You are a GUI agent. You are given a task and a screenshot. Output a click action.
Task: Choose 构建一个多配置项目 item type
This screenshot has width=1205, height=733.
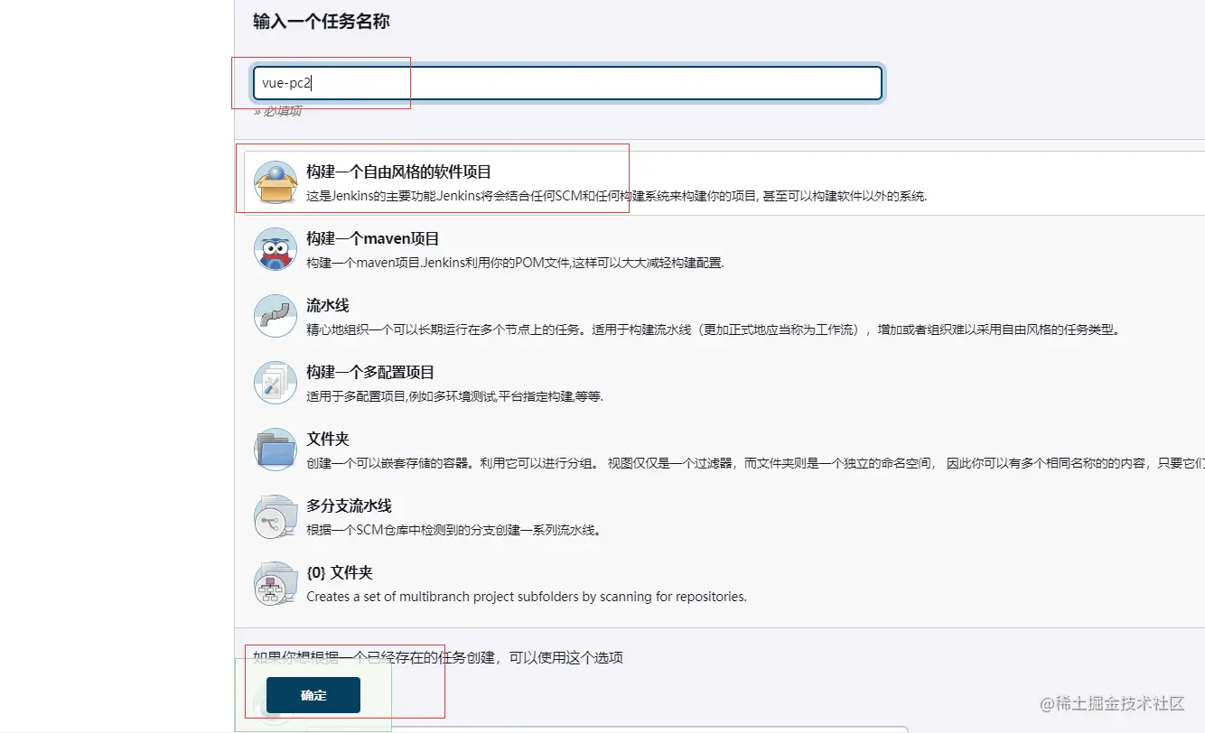coord(370,372)
